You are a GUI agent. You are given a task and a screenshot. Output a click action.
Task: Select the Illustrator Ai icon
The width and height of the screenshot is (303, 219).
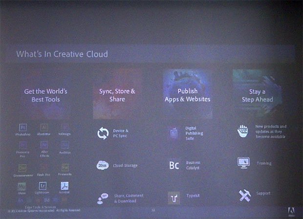(44, 127)
